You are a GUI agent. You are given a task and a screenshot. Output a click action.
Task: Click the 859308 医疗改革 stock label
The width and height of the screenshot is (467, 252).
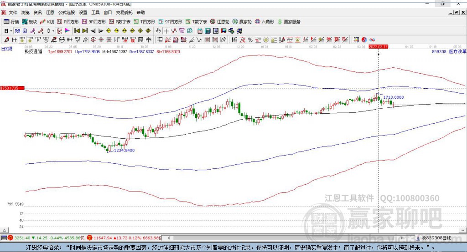click(449, 51)
